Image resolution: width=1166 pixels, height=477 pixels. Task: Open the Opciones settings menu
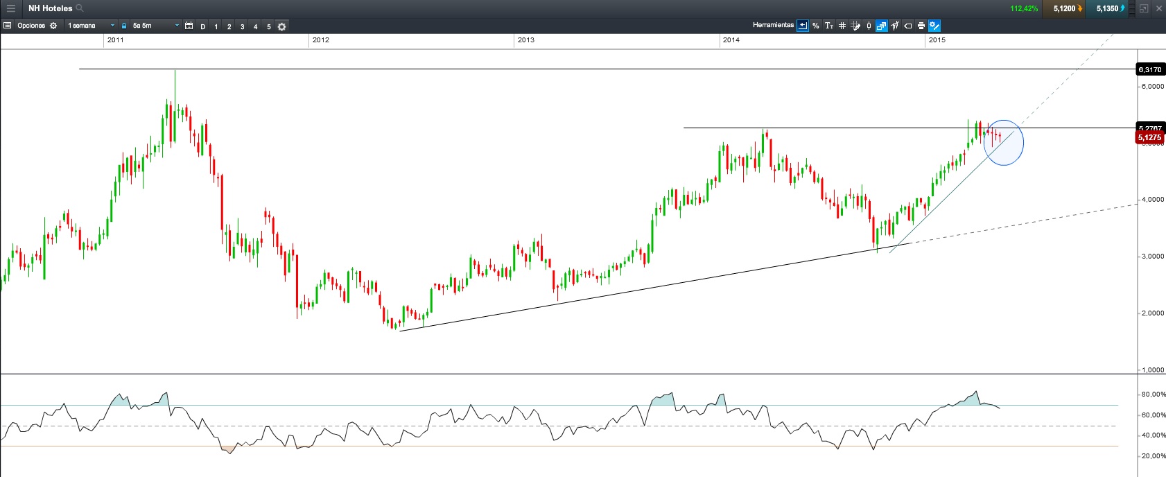37,26
